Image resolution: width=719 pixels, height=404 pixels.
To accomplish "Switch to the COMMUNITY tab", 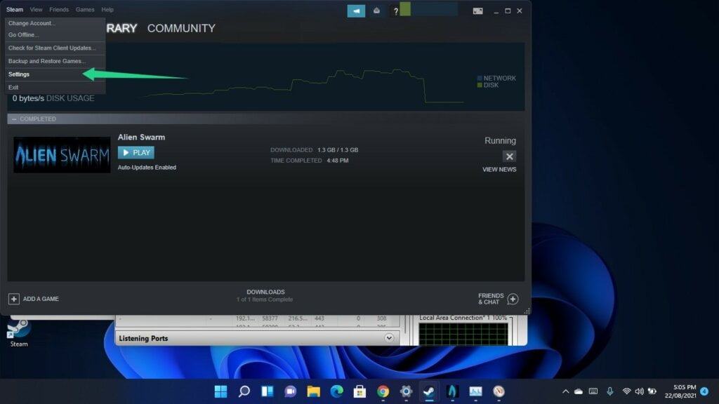I will [181, 28].
